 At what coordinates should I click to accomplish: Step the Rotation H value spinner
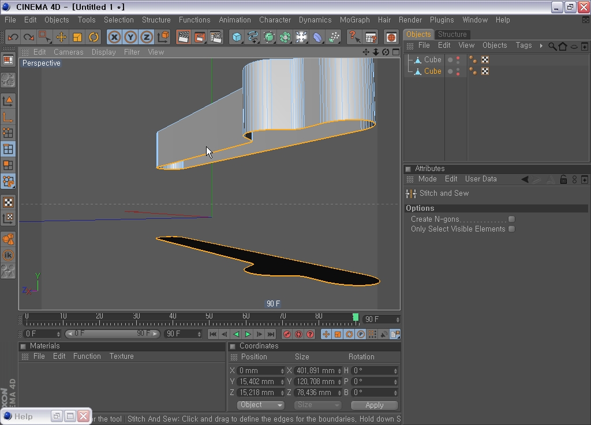[395, 371]
